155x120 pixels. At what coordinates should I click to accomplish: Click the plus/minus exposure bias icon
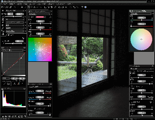[x=3, y=19]
